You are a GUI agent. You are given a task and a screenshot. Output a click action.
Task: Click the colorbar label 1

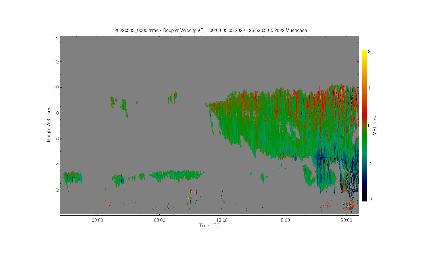369,88
